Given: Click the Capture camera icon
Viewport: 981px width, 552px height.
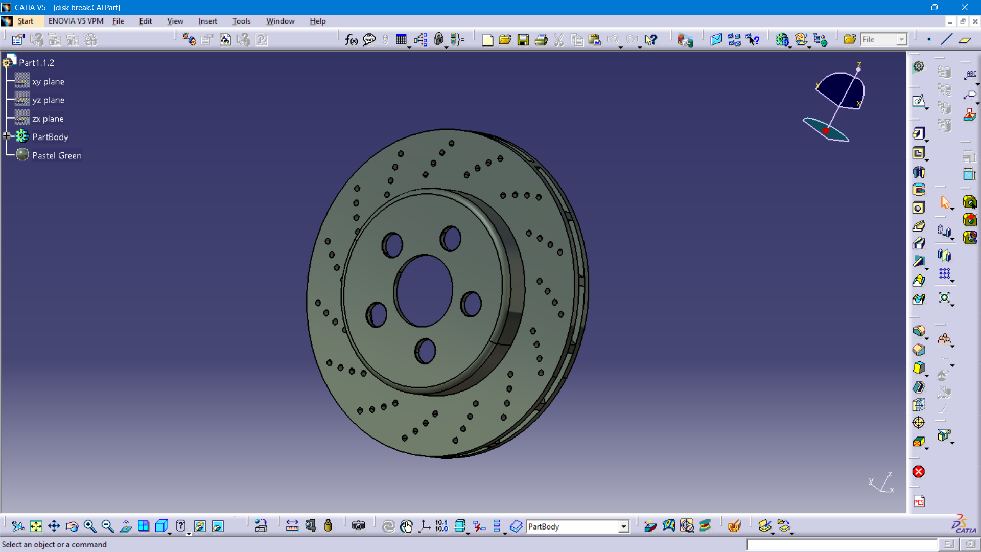Looking at the screenshot, I should click(x=358, y=526).
